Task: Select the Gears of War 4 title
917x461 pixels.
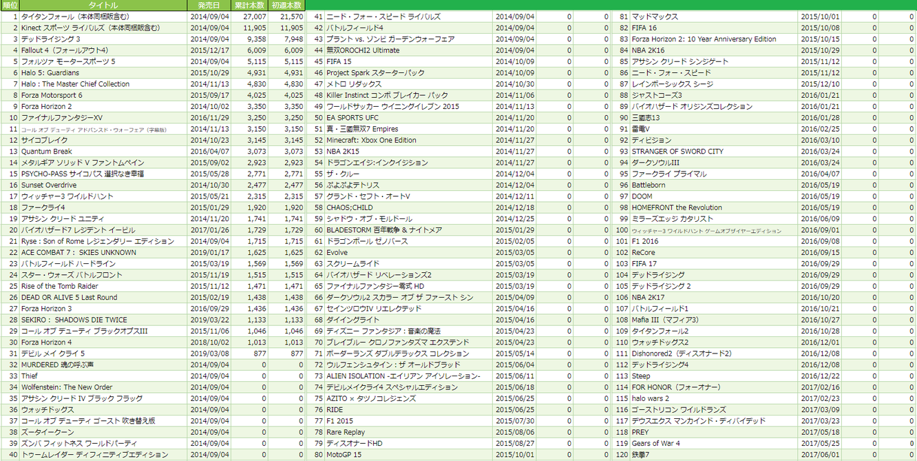Action: (655, 443)
